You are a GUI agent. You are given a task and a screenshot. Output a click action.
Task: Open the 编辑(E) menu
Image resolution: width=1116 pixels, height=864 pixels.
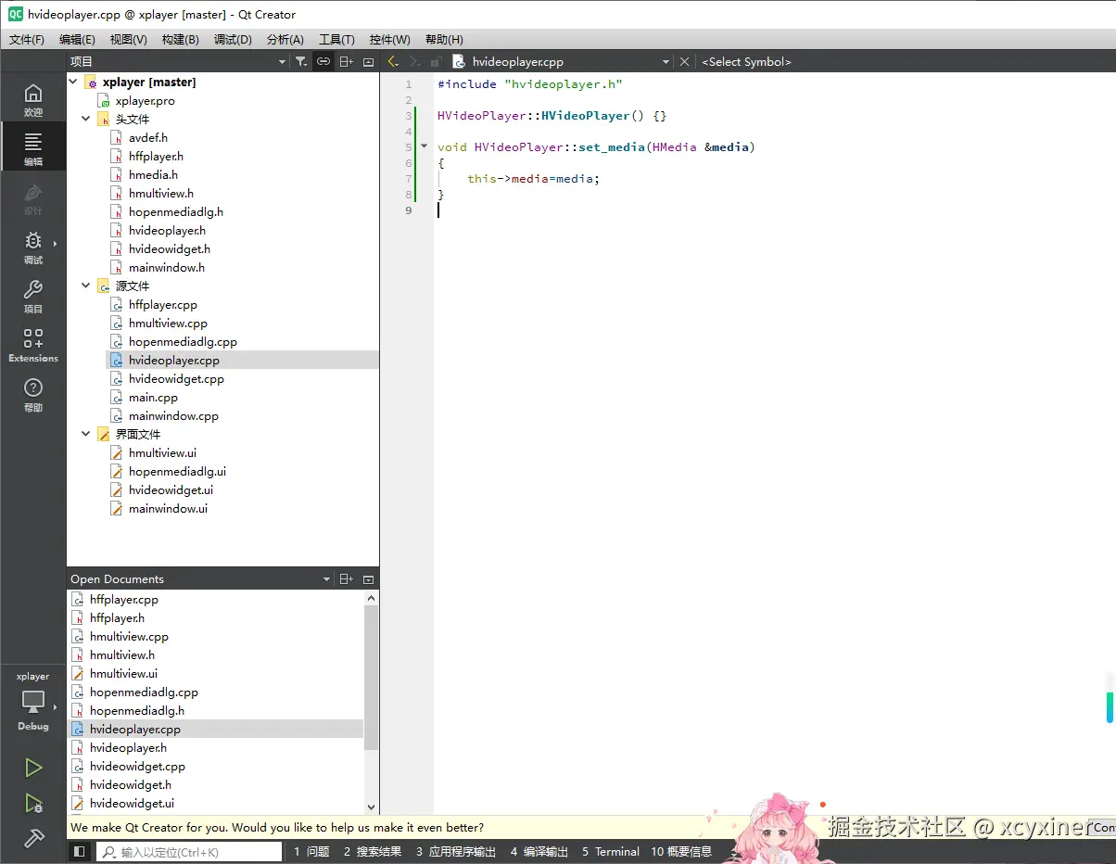pos(77,39)
